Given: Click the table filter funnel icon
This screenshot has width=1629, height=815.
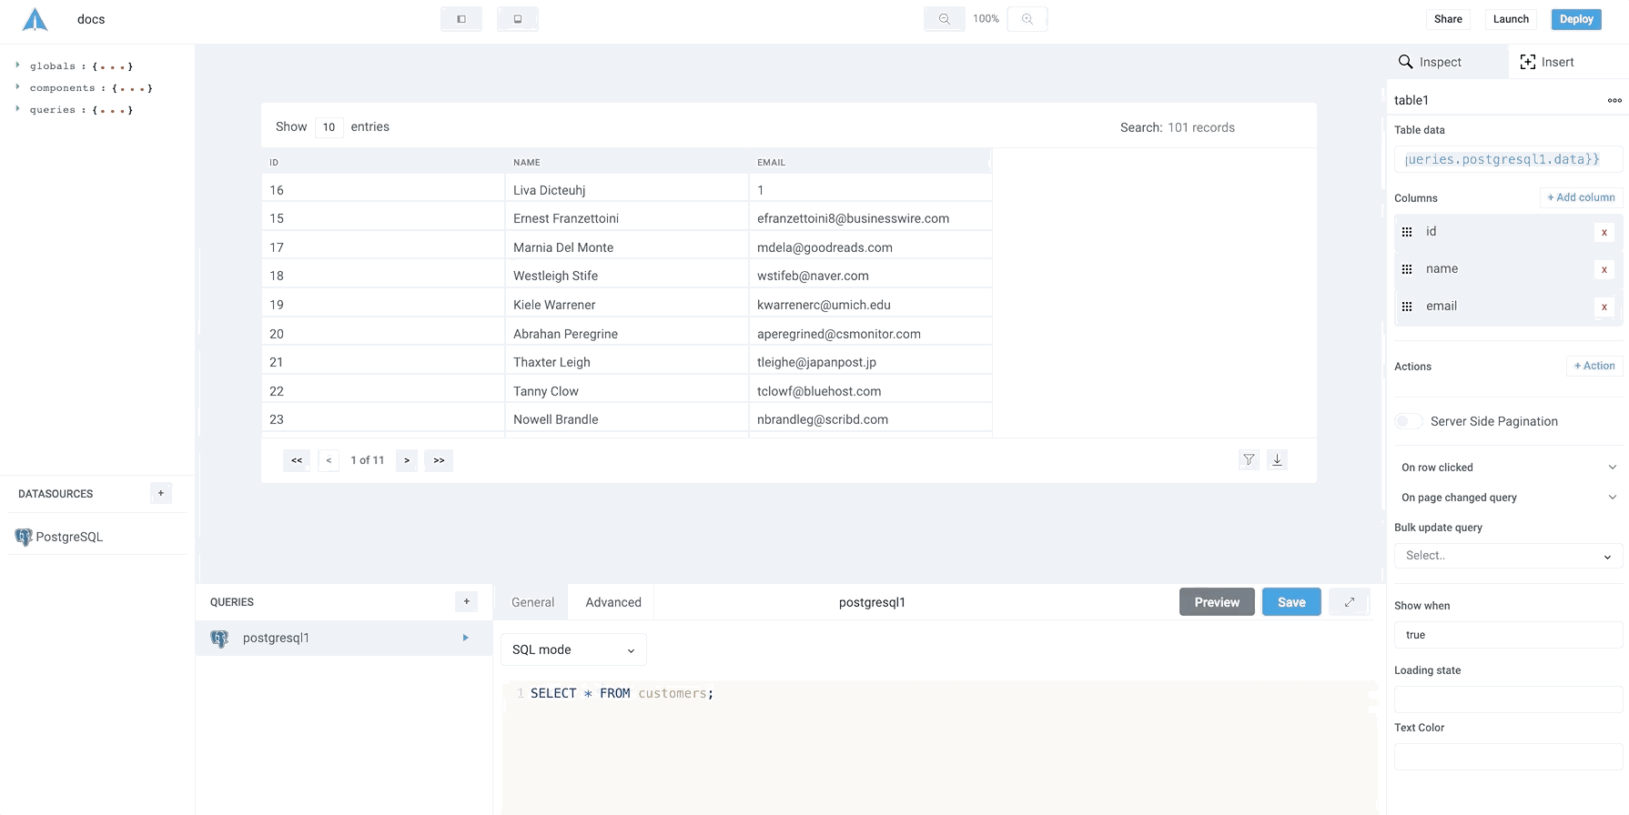Looking at the screenshot, I should [x=1249, y=460].
